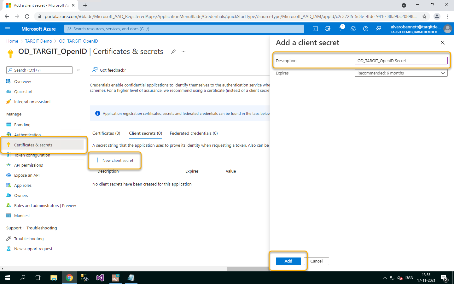Close the Add a client secret browser tab
The width and height of the screenshot is (454, 284).
point(73,5)
